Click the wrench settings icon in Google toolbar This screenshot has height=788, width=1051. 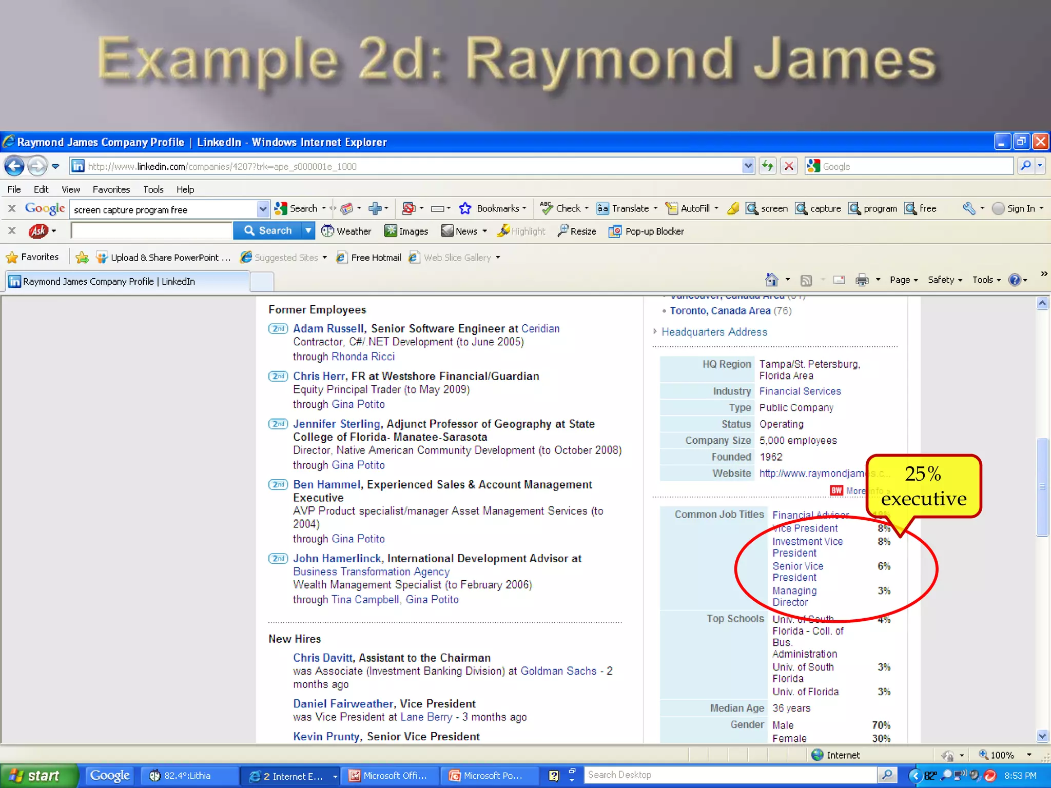(x=969, y=208)
